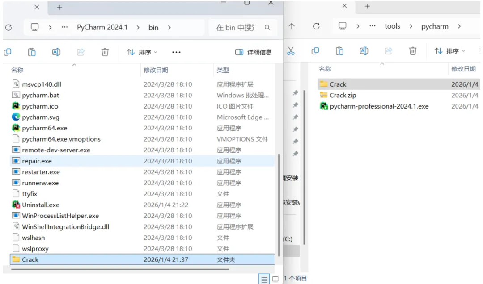Click the refresh icon in the bin window
The width and height of the screenshot is (483, 284).
(8, 27)
